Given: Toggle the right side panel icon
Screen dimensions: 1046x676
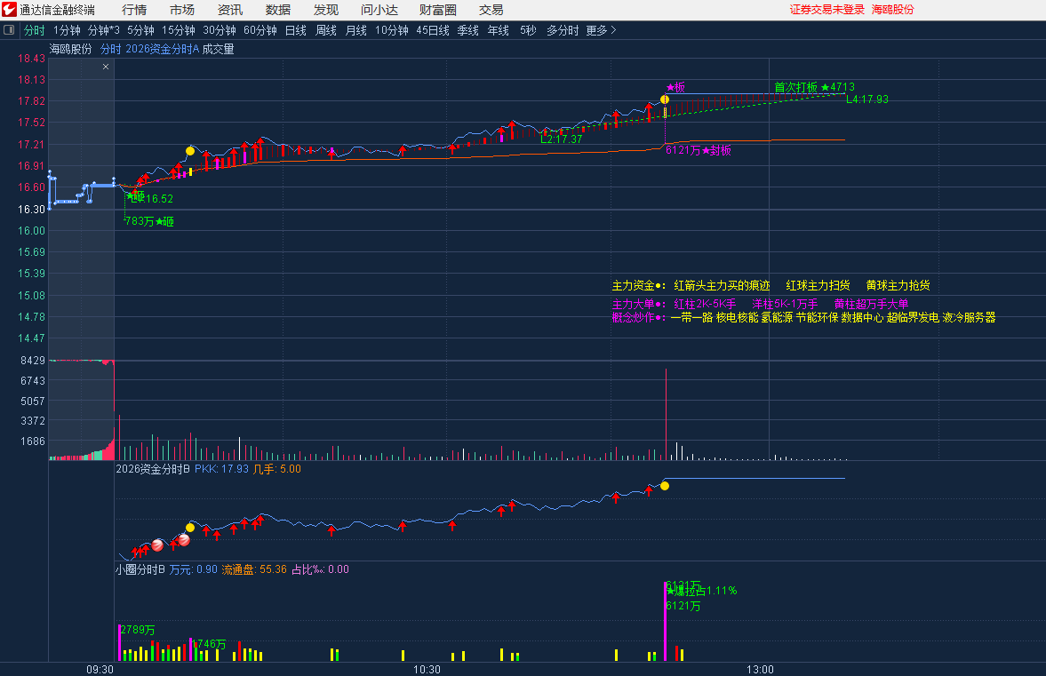Looking at the screenshot, I should 1035,30.
